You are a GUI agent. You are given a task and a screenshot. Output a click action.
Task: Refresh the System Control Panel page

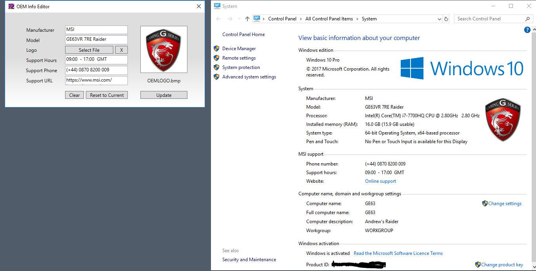(x=446, y=19)
